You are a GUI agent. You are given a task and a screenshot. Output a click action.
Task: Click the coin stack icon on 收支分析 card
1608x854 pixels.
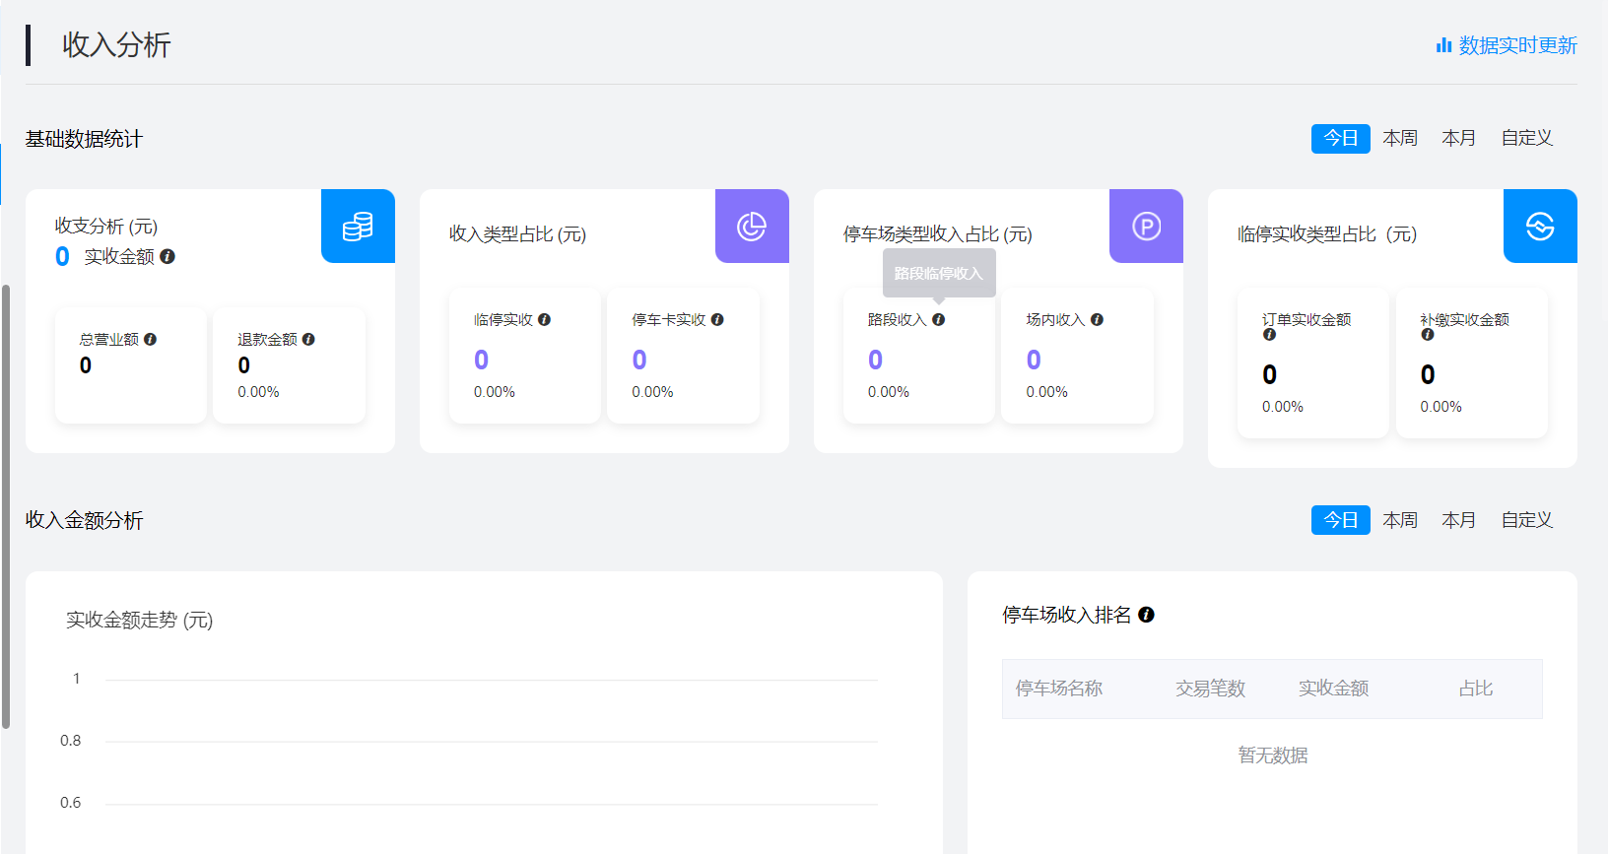358,227
